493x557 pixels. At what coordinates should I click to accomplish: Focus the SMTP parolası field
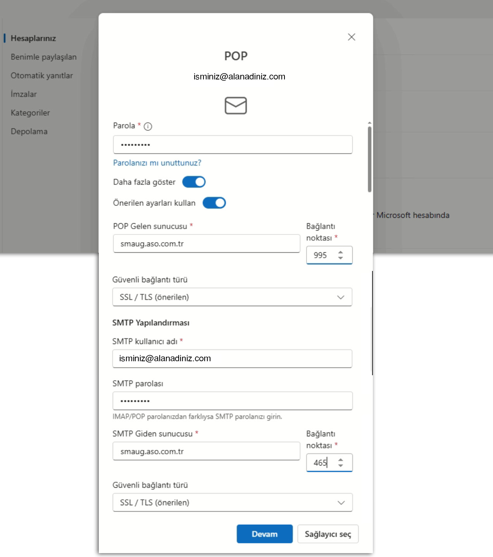[x=233, y=400]
